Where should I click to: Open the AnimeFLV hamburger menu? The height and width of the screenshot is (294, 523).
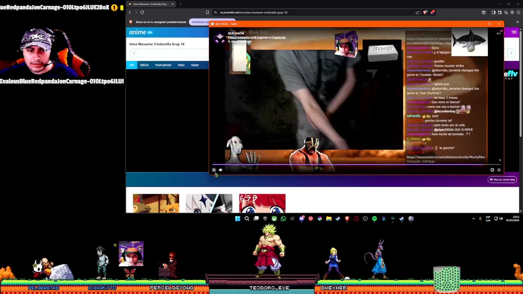[x=514, y=32]
